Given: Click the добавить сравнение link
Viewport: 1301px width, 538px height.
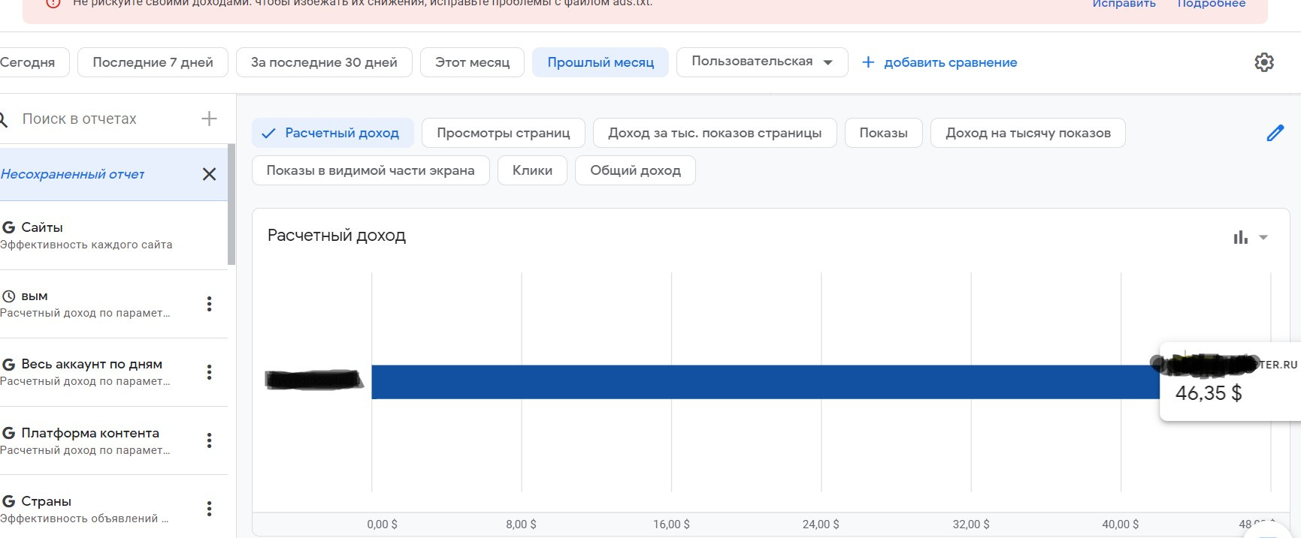Looking at the screenshot, I should click(x=950, y=62).
